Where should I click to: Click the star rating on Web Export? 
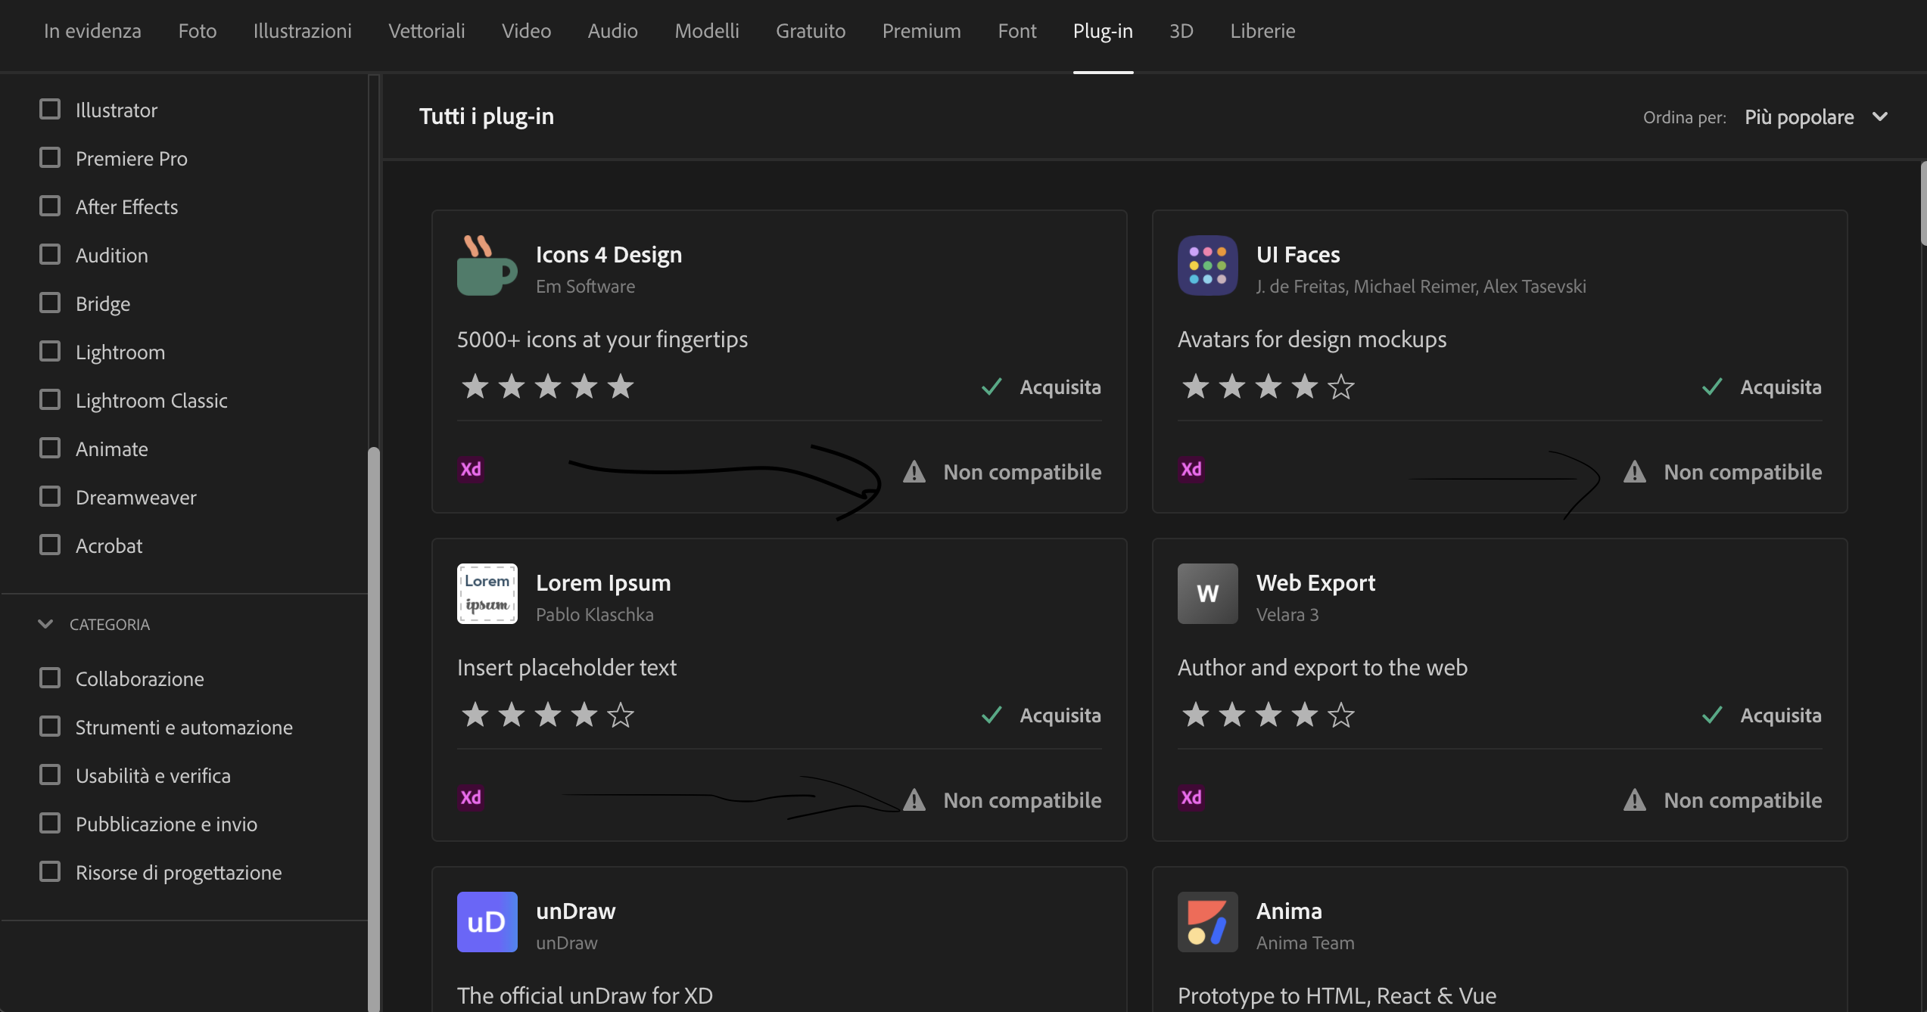1268,715
